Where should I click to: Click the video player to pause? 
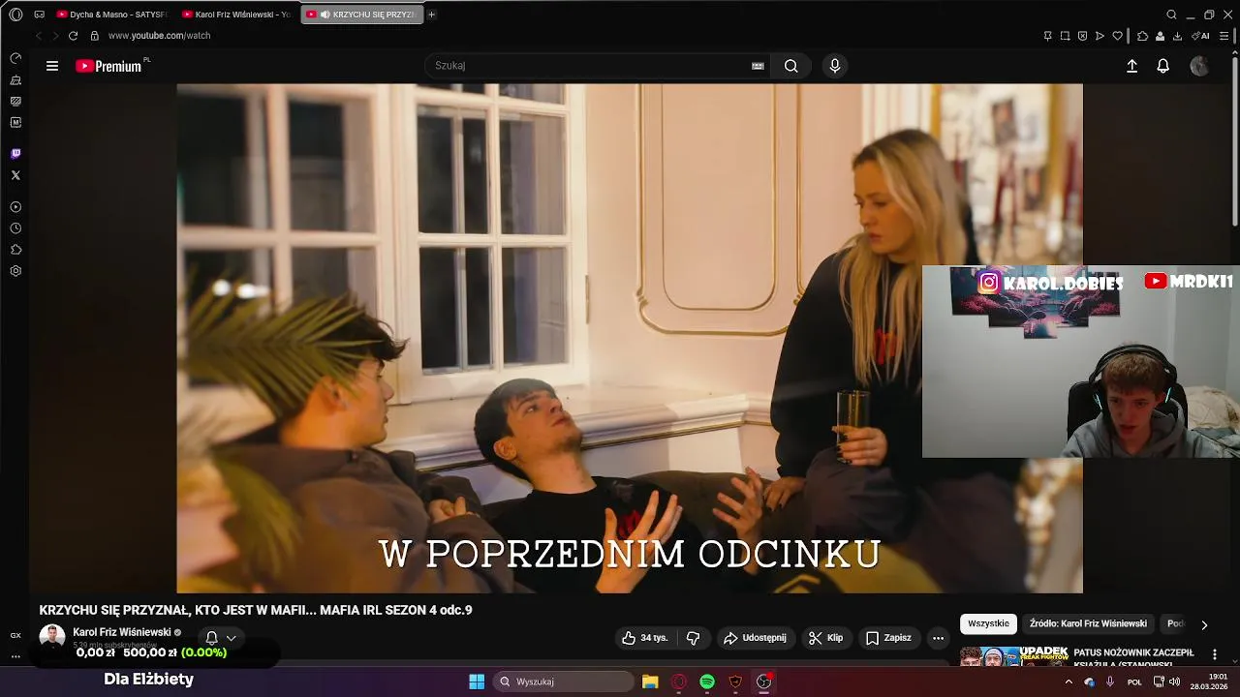coord(630,338)
